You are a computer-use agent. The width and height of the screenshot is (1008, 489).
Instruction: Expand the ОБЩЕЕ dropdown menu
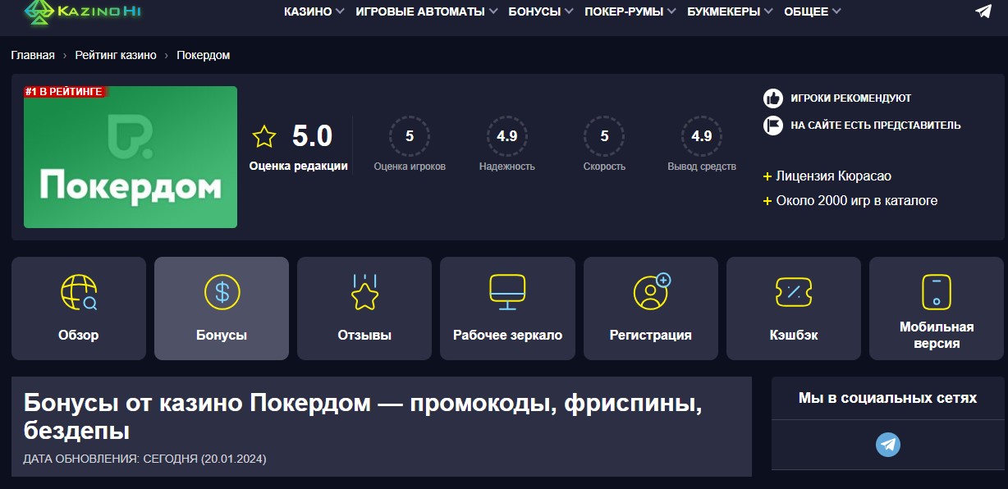(813, 11)
